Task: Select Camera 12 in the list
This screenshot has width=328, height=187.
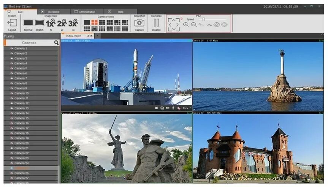Action: tap(31, 103)
